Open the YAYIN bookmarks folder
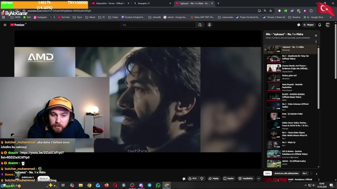The width and height of the screenshot is (337, 189). [15, 17]
